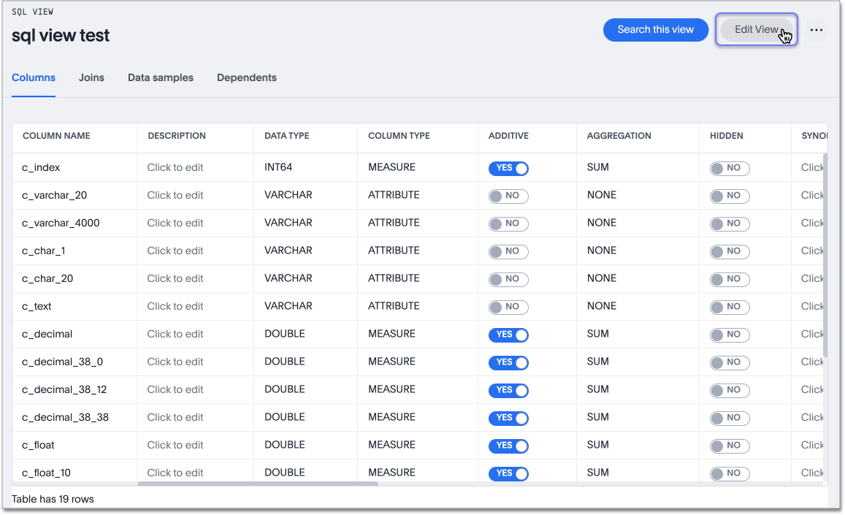This screenshot has height=515, width=845.
Task: Select the Columns tab
Action: (x=34, y=77)
